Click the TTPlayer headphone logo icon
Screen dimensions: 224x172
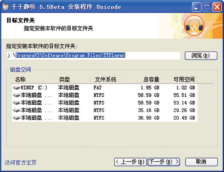click(194, 26)
